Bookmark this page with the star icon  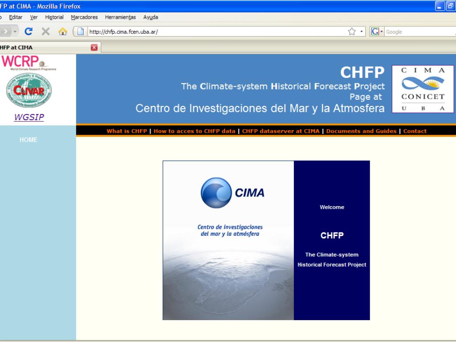point(352,32)
